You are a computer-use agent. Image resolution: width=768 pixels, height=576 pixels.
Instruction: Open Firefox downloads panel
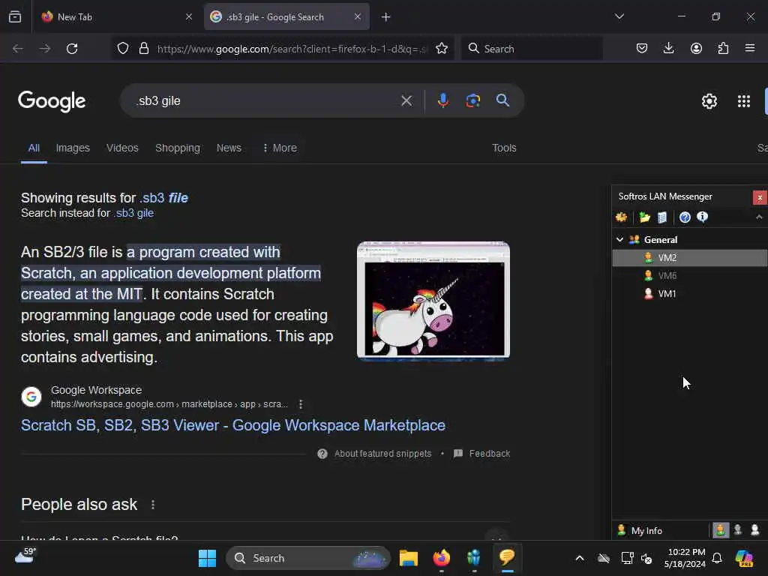click(668, 48)
